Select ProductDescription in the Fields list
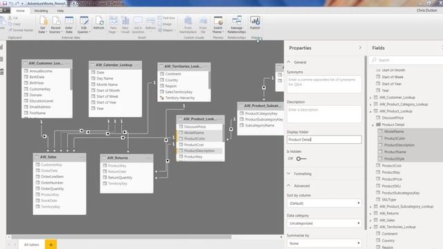 coord(399,145)
